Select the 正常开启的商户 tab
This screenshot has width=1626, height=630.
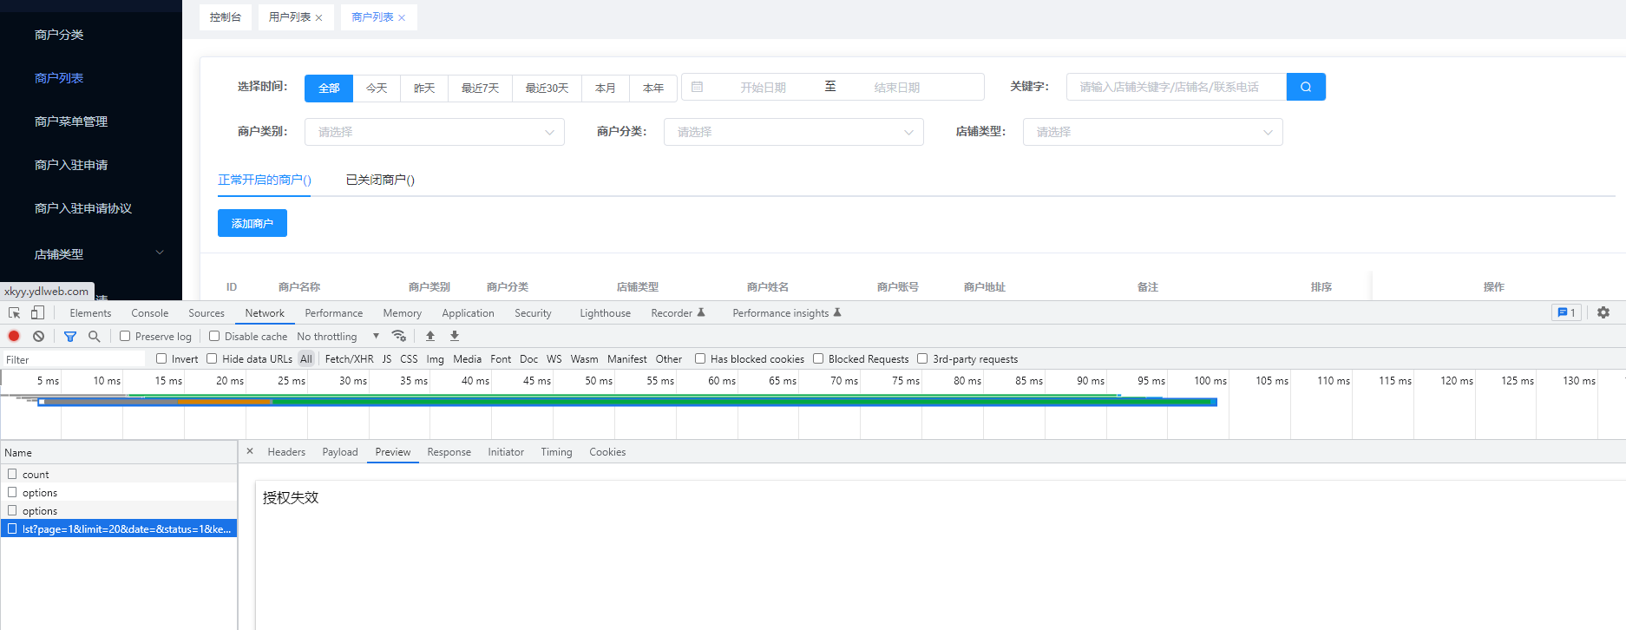(264, 180)
